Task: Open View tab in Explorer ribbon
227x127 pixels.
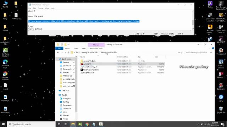Action: (x=84, y=48)
